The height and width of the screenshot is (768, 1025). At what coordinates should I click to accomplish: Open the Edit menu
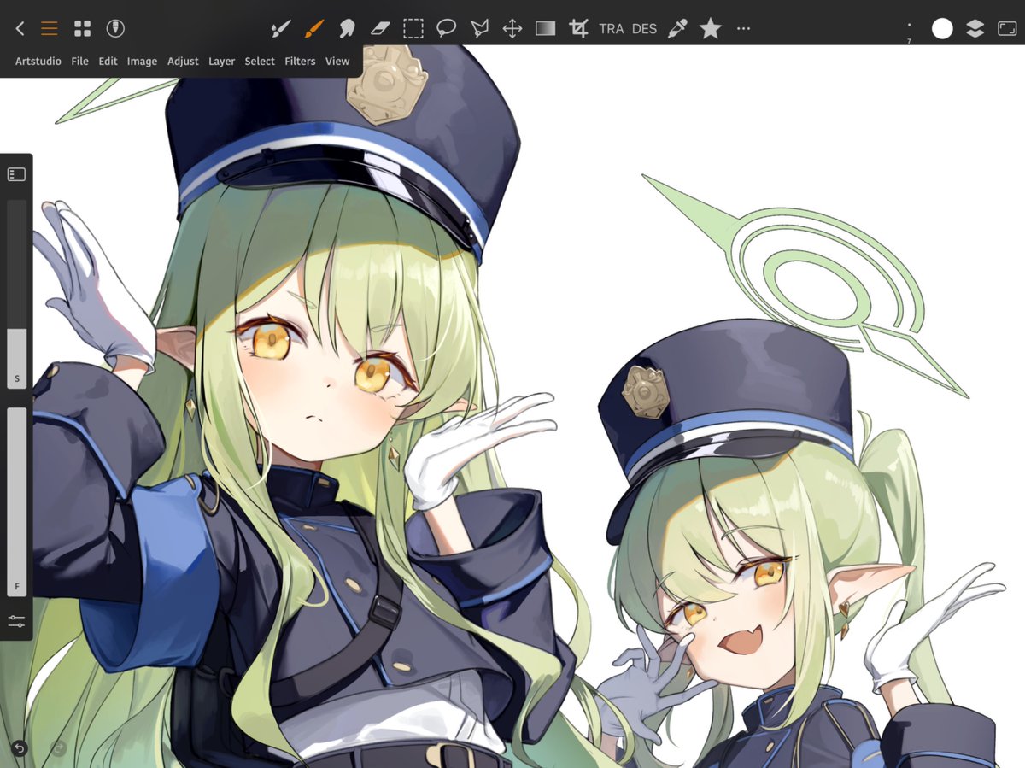(108, 62)
